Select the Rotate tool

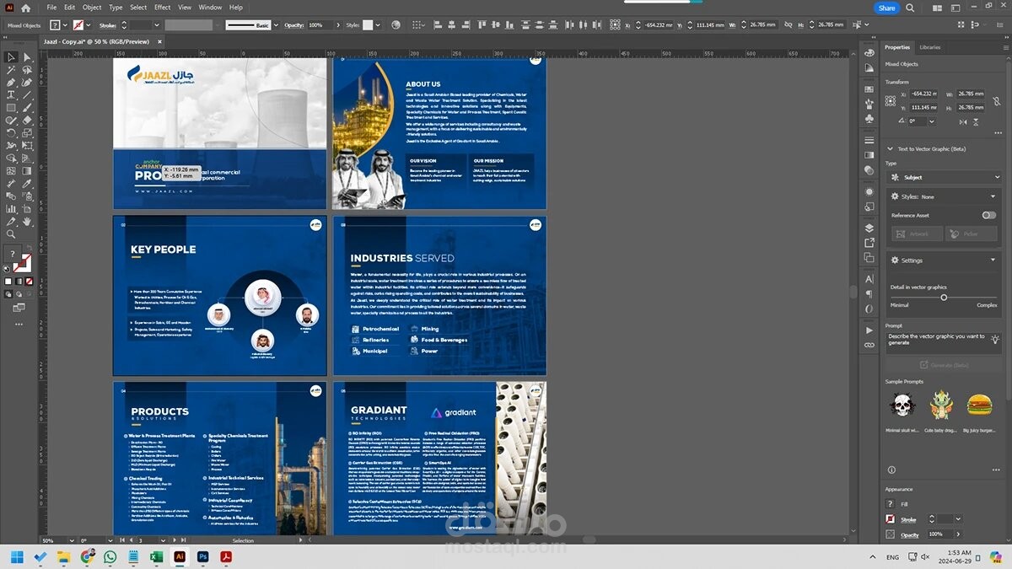pyautogui.click(x=11, y=133)
